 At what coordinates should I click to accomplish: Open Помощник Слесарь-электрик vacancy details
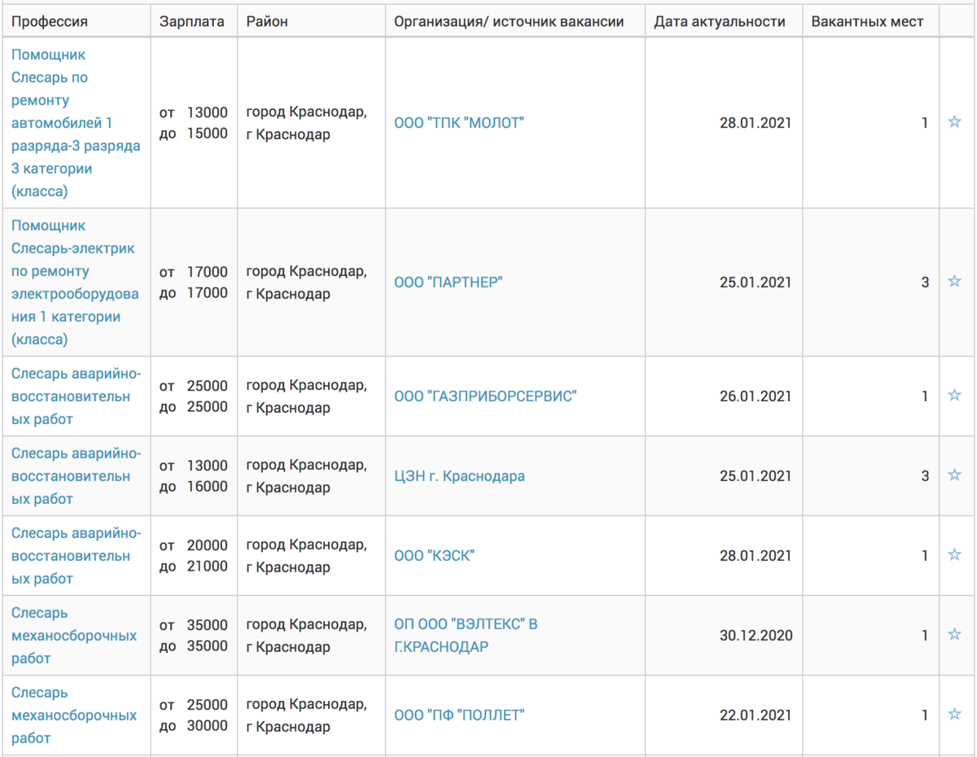click(x=75, y=282)
